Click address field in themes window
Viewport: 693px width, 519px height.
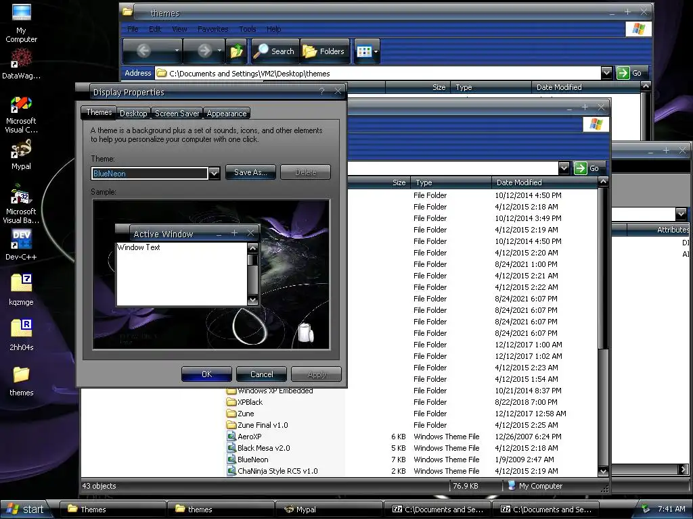[x=378, y=73]
